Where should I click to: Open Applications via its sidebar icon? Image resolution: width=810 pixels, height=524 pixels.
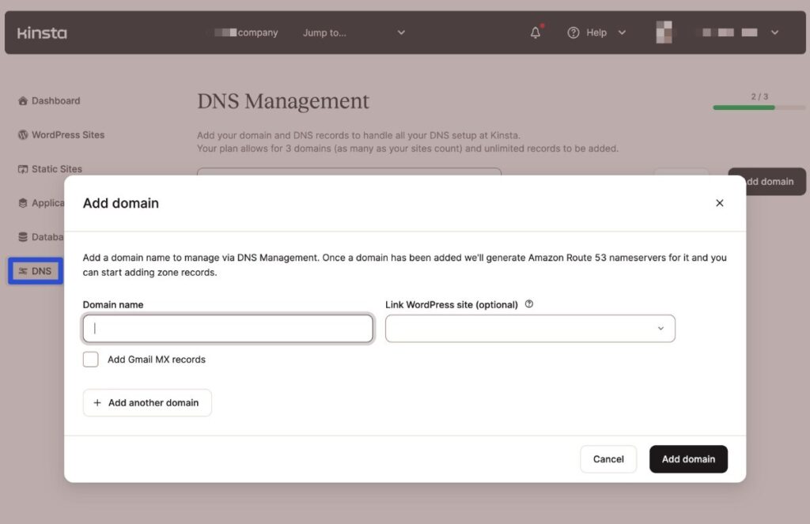21,202
